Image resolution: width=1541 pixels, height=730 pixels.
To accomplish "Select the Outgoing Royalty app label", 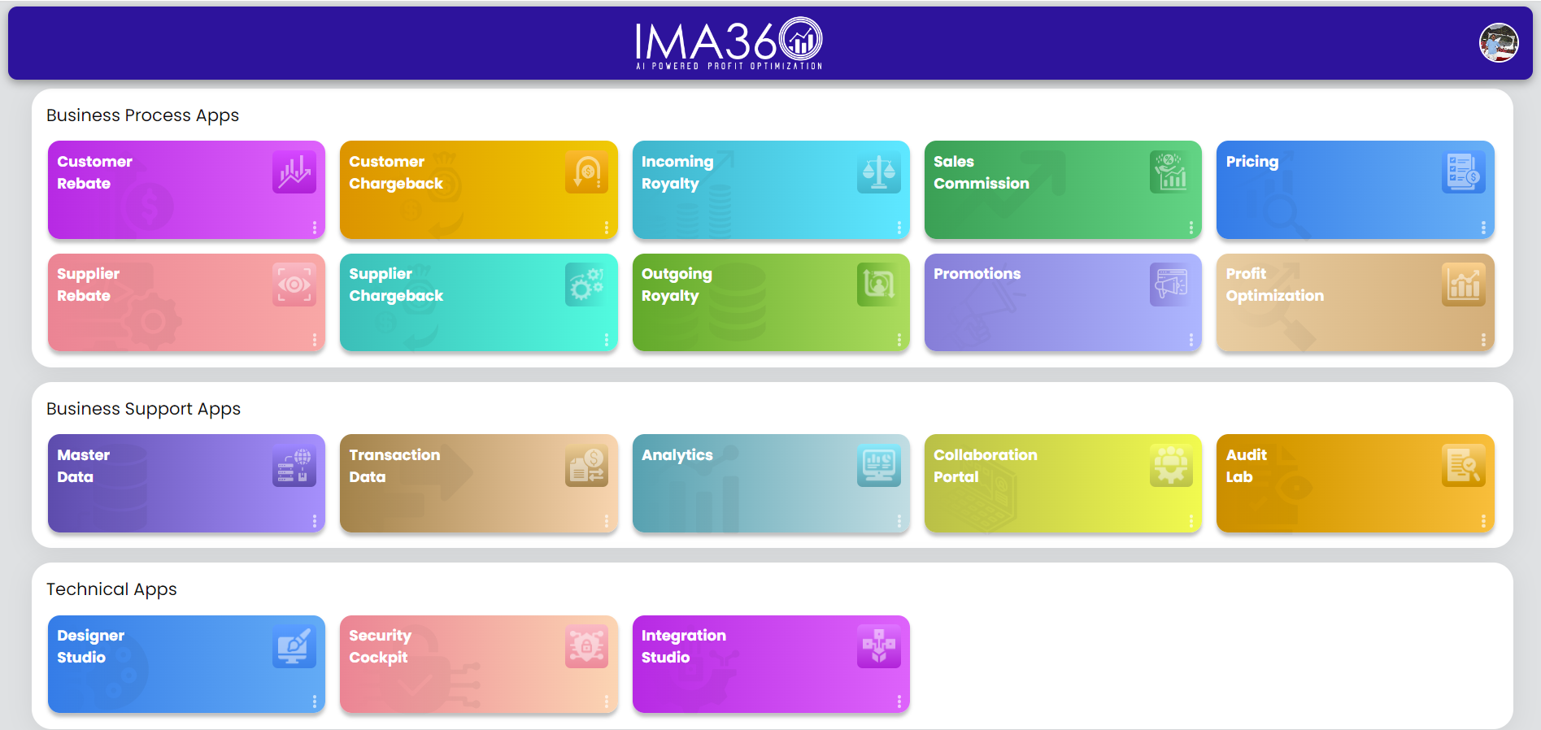I will 677,285.
